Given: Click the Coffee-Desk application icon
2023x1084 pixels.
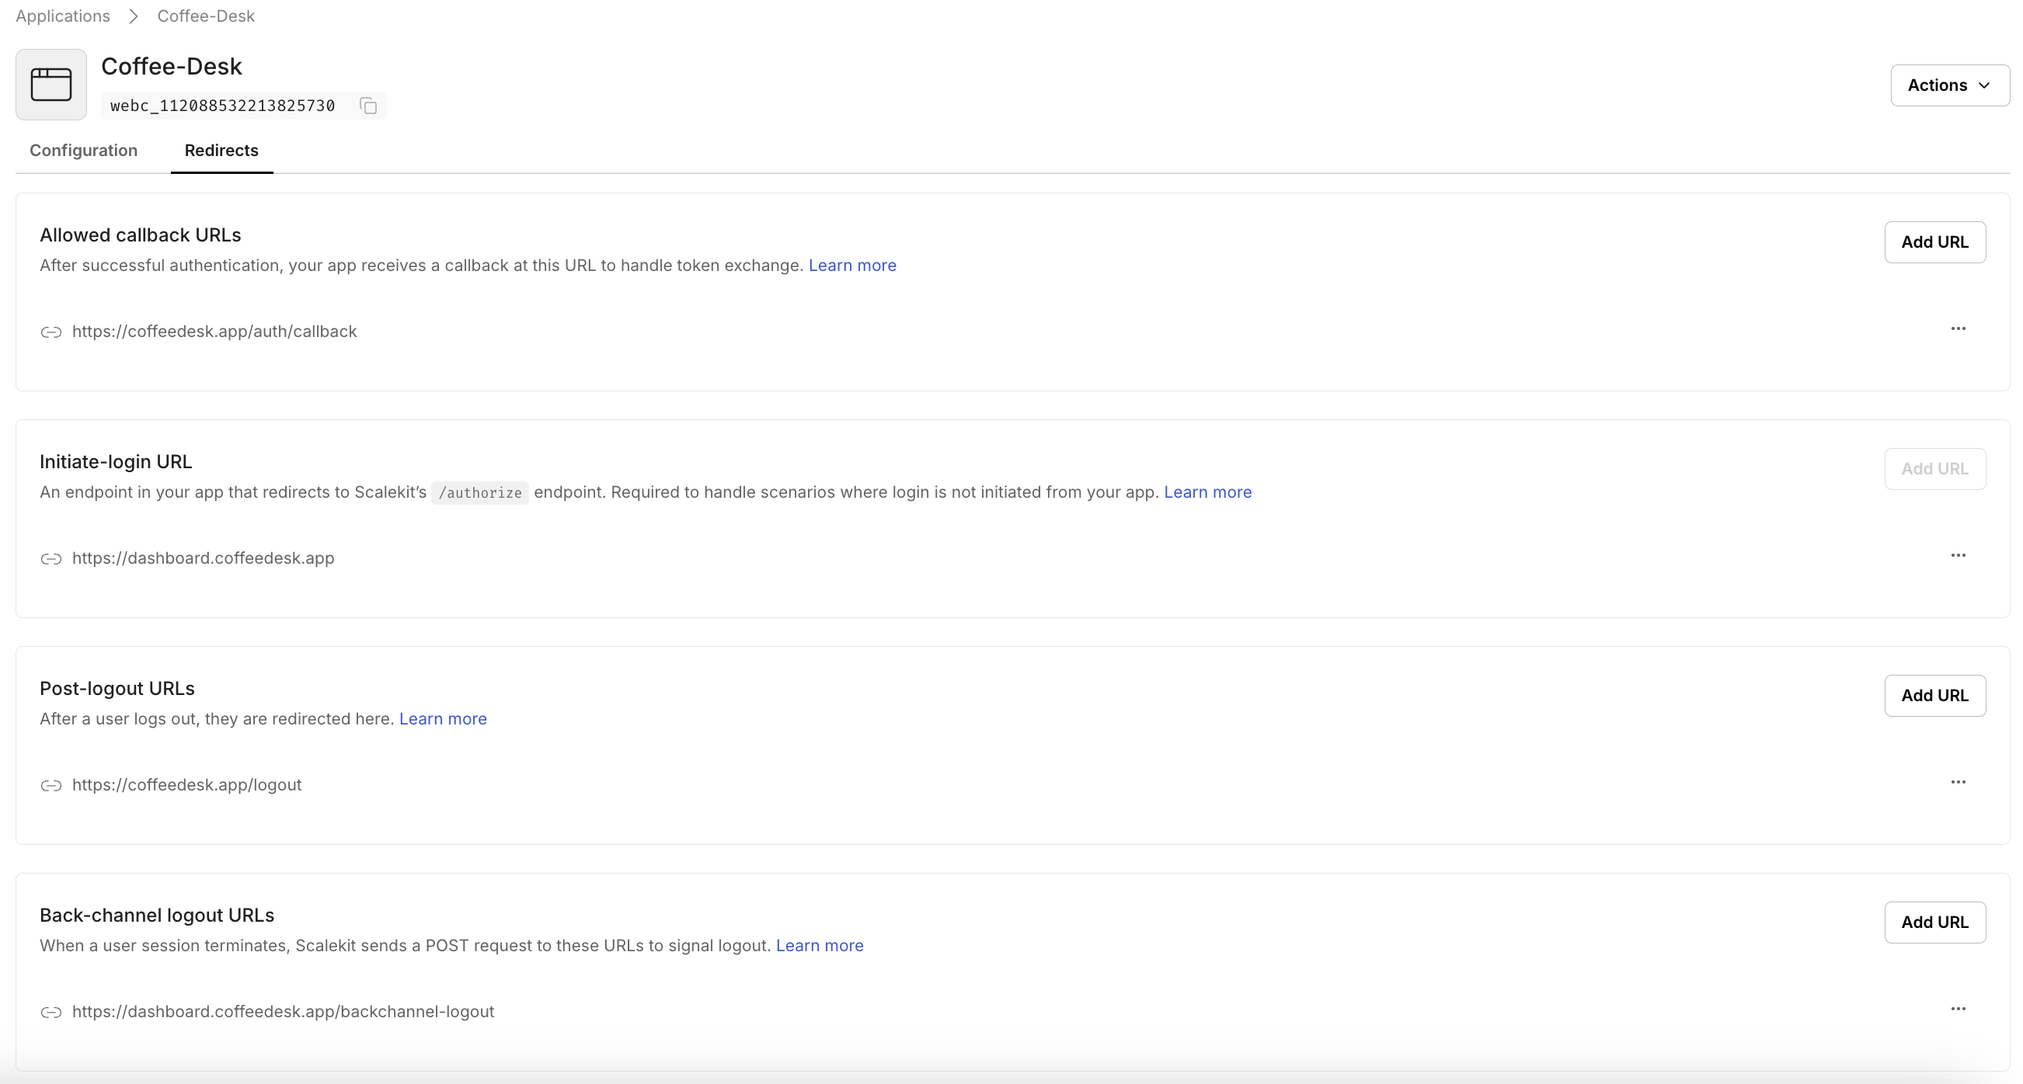Looking at the screenshot, I should click(x=50, y=84).
